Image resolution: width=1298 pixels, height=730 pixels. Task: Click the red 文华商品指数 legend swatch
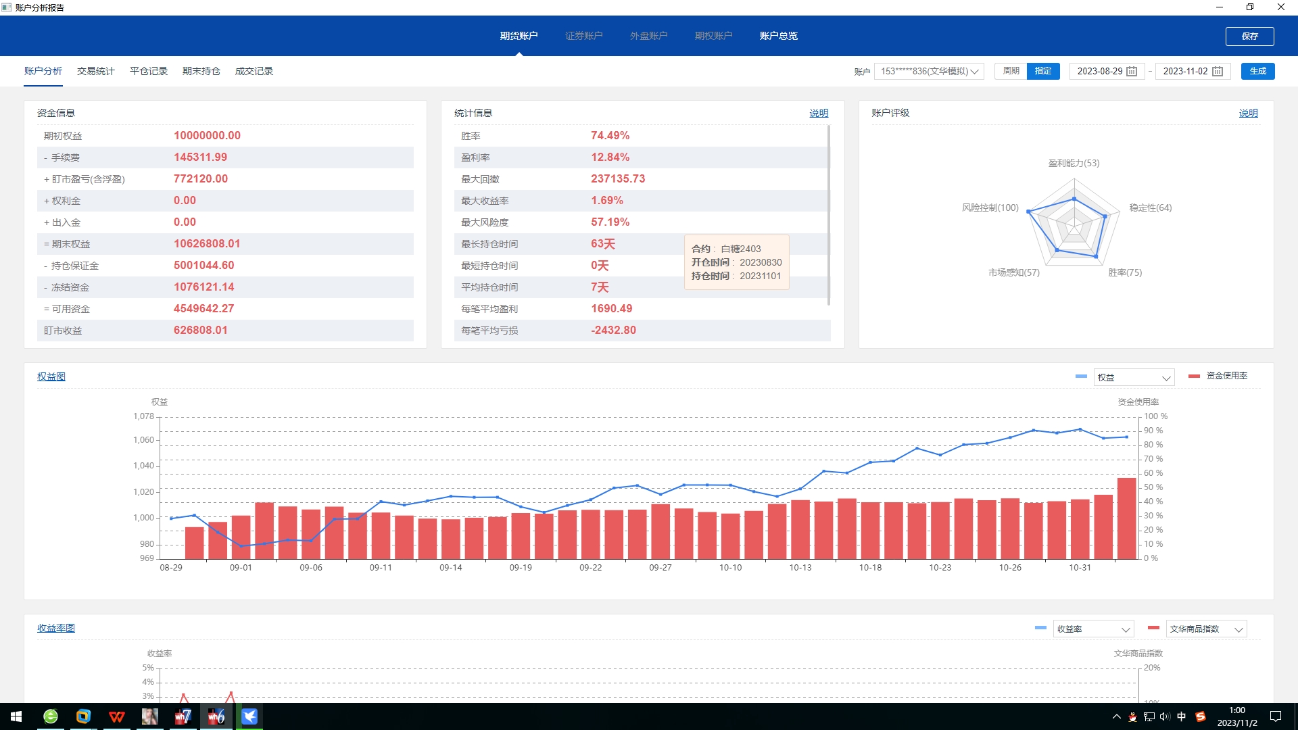coord(1153,628)
